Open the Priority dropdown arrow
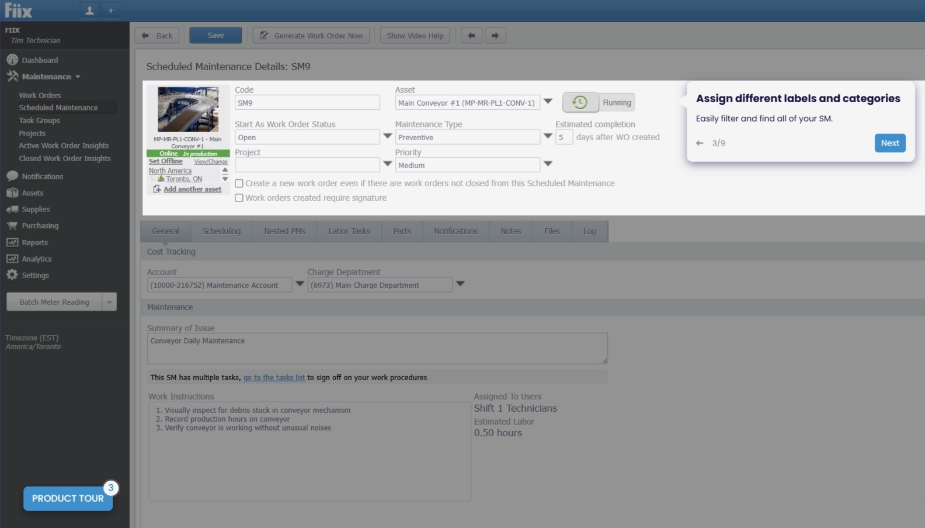The height and width of the screenshot is (528, 925). tap(548, 164)
